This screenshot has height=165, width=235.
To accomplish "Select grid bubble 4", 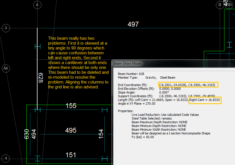I will point(6,158).
